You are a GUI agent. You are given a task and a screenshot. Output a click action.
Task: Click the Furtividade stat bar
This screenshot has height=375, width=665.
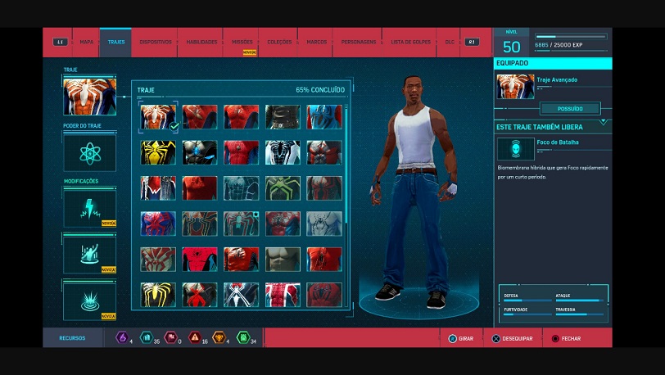pyautogui.click(x=527, y=314)
